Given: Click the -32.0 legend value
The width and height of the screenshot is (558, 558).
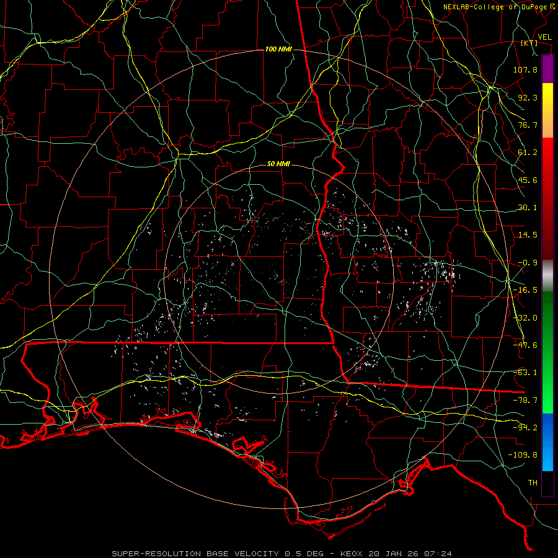Looking at the screenshot, I should [x=525, y=318].
